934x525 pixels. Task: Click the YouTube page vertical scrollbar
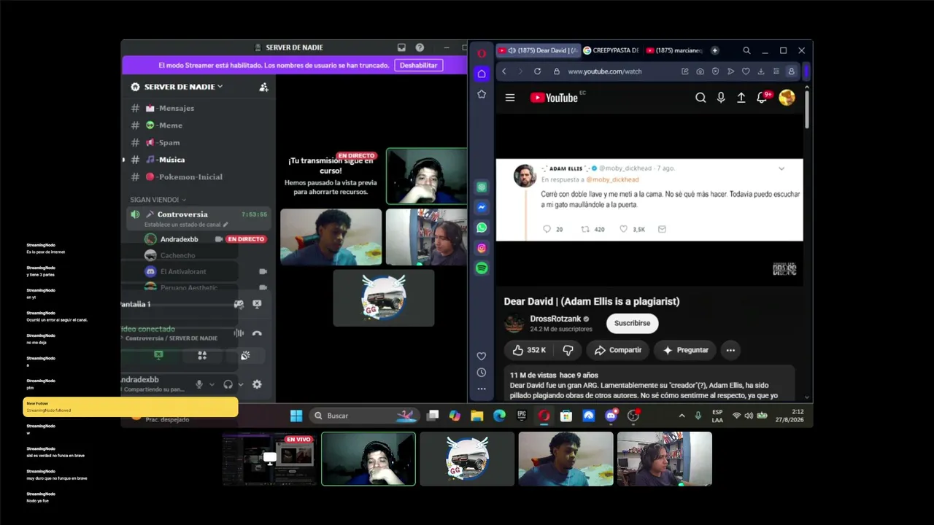[807, 109]
